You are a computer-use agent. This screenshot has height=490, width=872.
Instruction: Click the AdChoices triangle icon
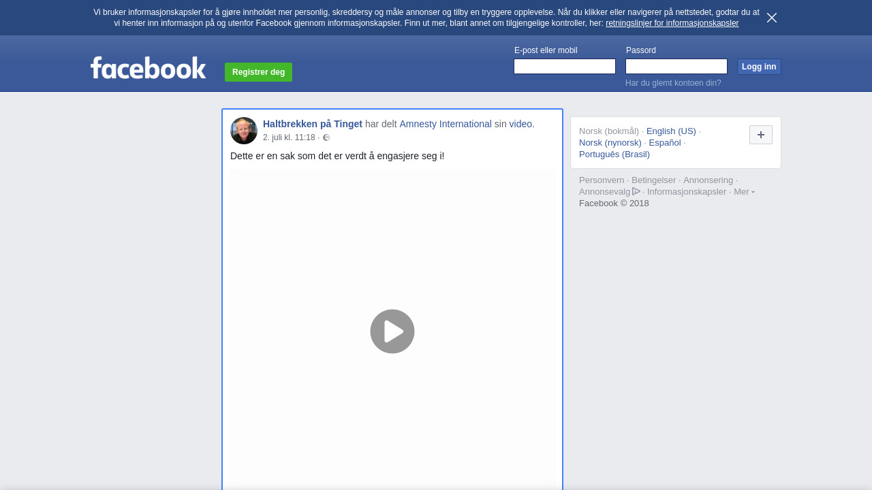click(636, 191)
